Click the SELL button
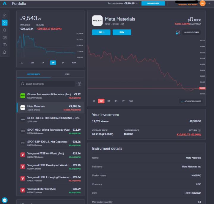Viewport: 214px width, 204px height. click(x=101, y=32)
